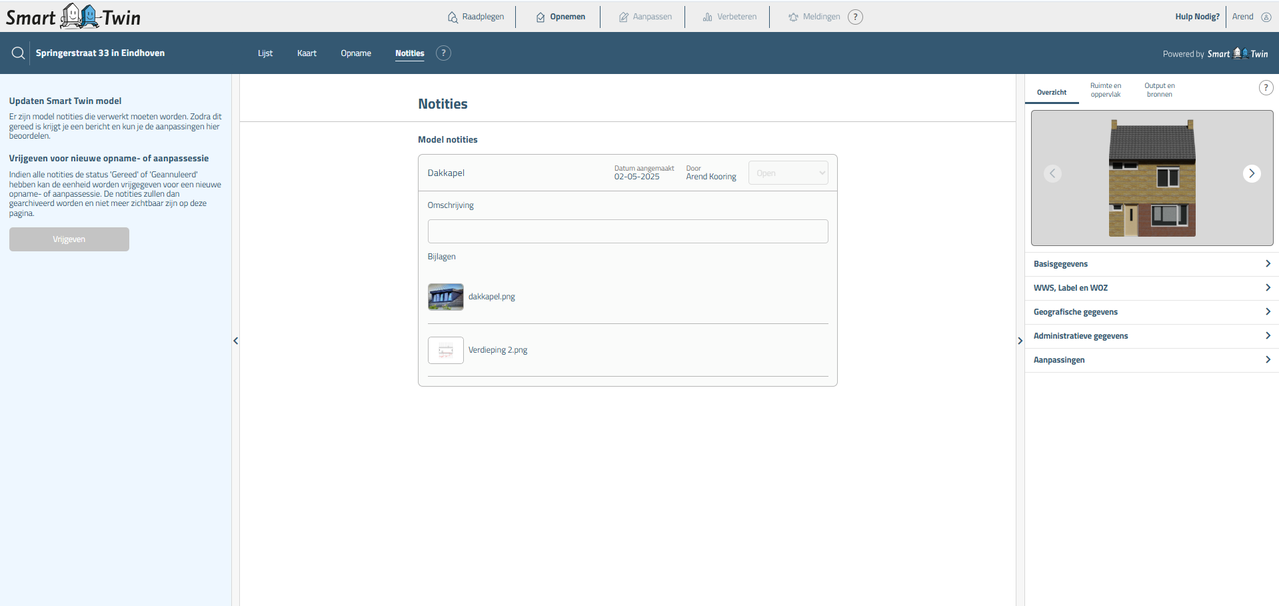
Task: Switch to Ruimte en oppervlak tab
Action: tap(1105, 90)
